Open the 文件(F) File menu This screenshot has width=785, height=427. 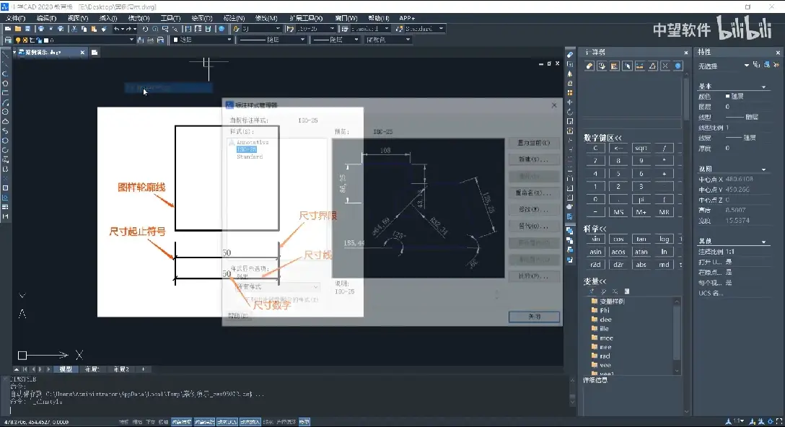[x=16, y=18]
